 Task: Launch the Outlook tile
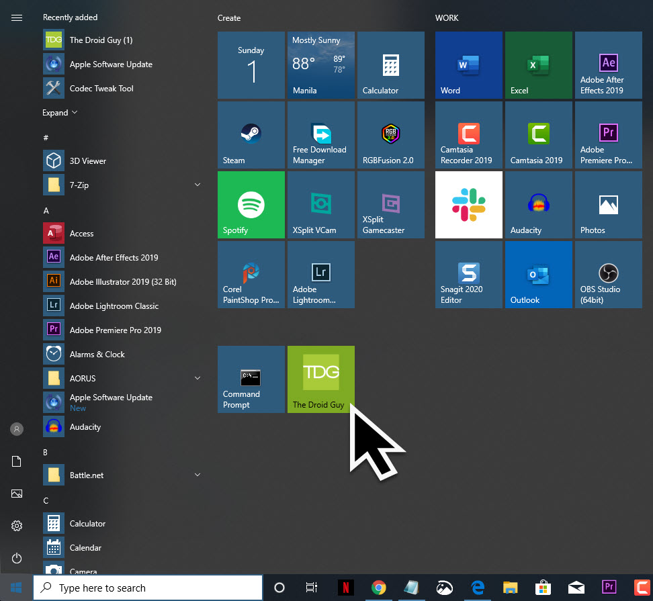(539, 275)
